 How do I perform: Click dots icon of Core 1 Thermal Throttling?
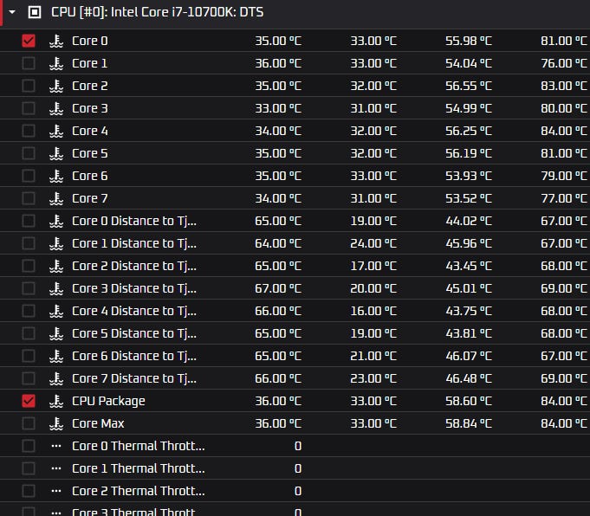point(56,468)
